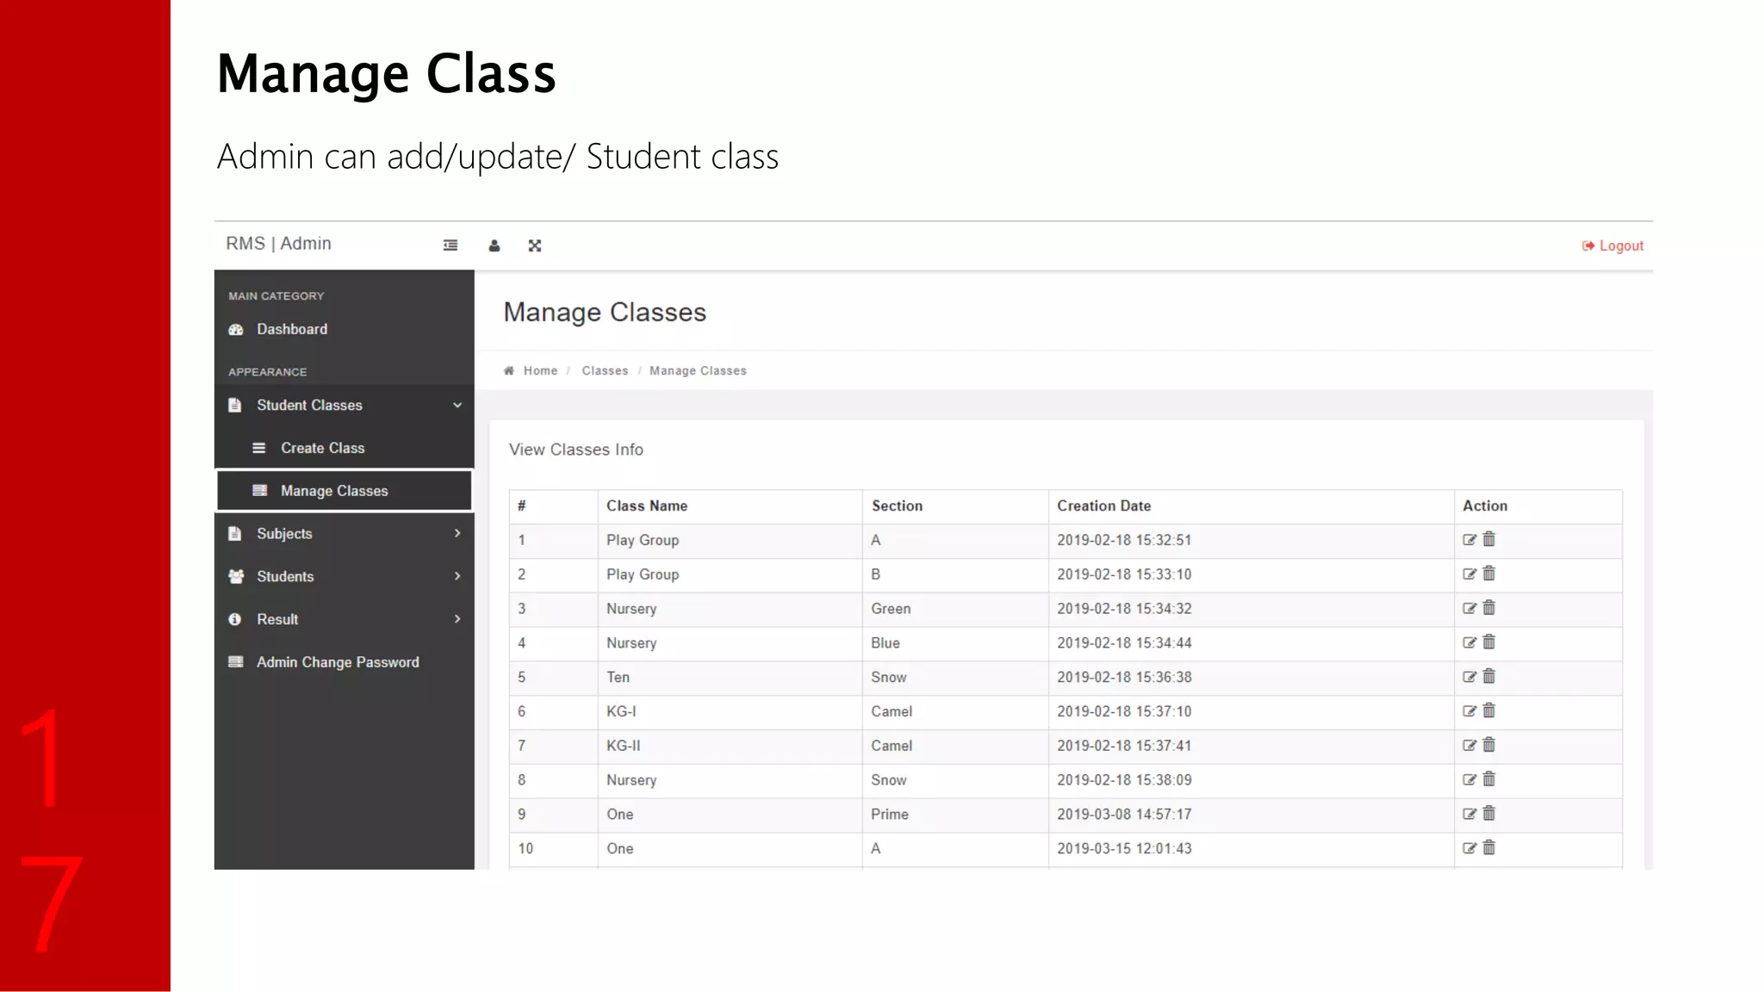Delete the One Prime class row

(x=1489, y=814)
